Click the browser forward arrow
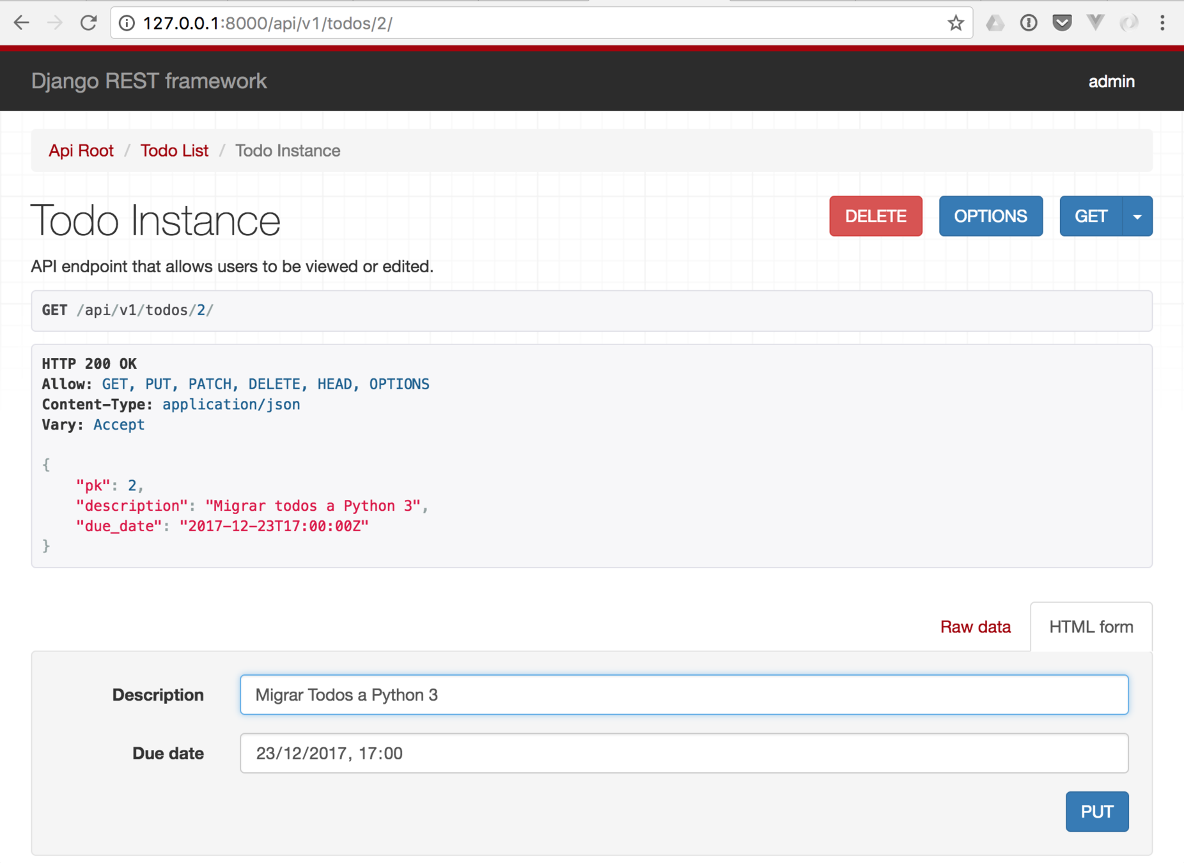The height and width of the screenshot is (863, 1184). click(x=55, y=23)
